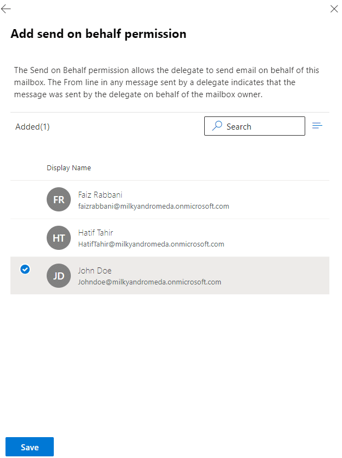
Task: Tick the checkbox area for Hatif Tahir row
Action: tap(25, 238)
